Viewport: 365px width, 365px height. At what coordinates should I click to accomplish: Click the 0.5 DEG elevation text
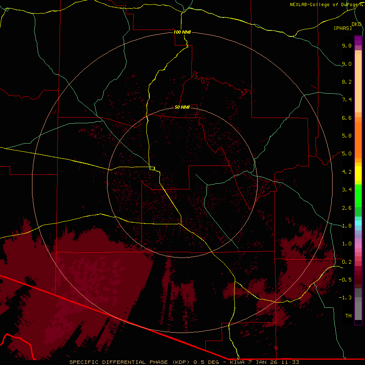click(206, 362)
